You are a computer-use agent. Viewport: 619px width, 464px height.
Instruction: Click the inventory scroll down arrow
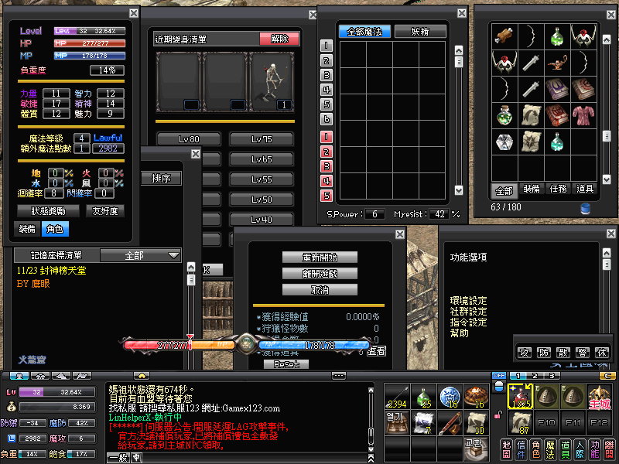coord(607,179)
